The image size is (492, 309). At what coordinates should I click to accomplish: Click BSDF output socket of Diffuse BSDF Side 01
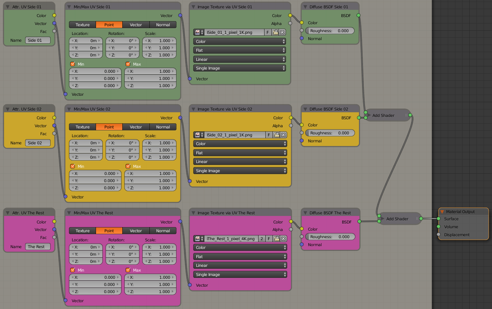tap(358, 16)
